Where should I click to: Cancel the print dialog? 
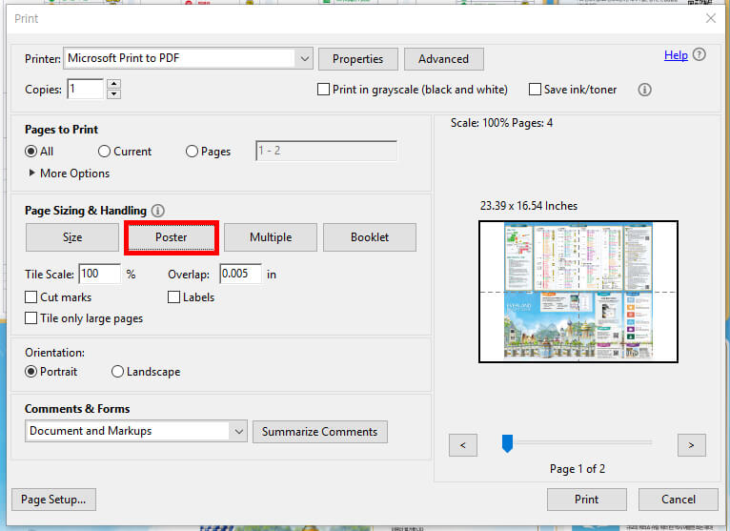[679, 500]
